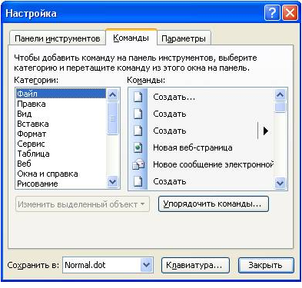Click the categories list scroll down arrow
This screenshot has height=288, width=302.
(x=113, y=182)
